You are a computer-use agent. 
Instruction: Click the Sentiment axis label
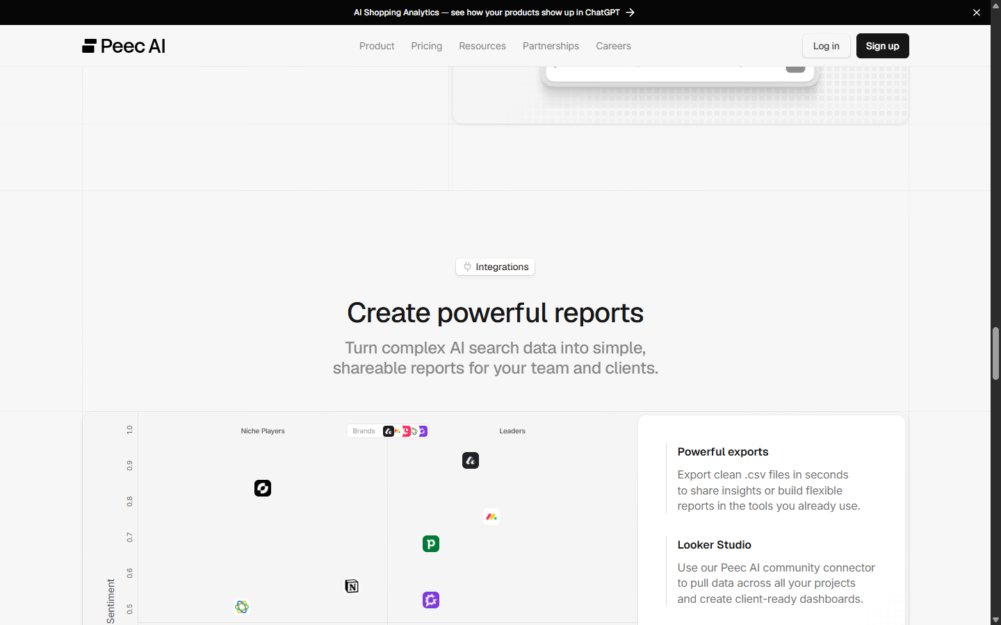pos(111,601)
